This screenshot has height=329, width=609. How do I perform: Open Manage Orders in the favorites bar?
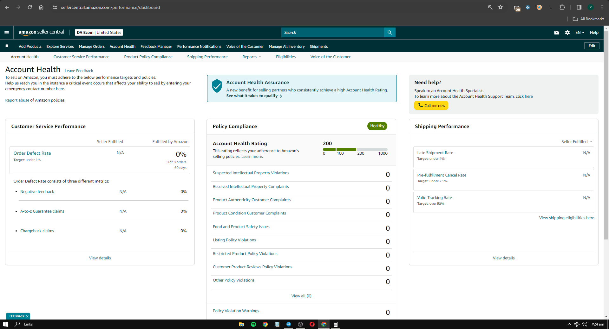click(92, 47)
